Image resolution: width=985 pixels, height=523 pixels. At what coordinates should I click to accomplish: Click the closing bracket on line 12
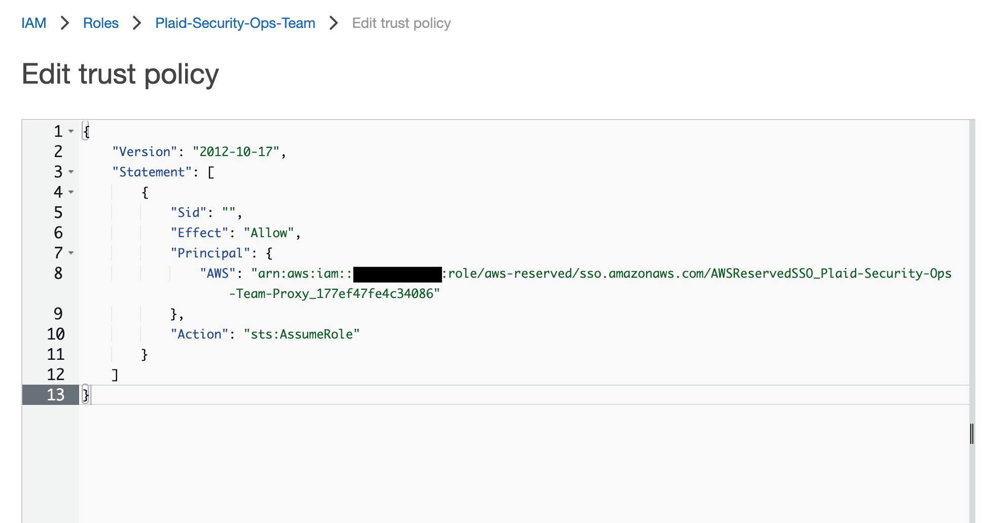pos(115,375)
